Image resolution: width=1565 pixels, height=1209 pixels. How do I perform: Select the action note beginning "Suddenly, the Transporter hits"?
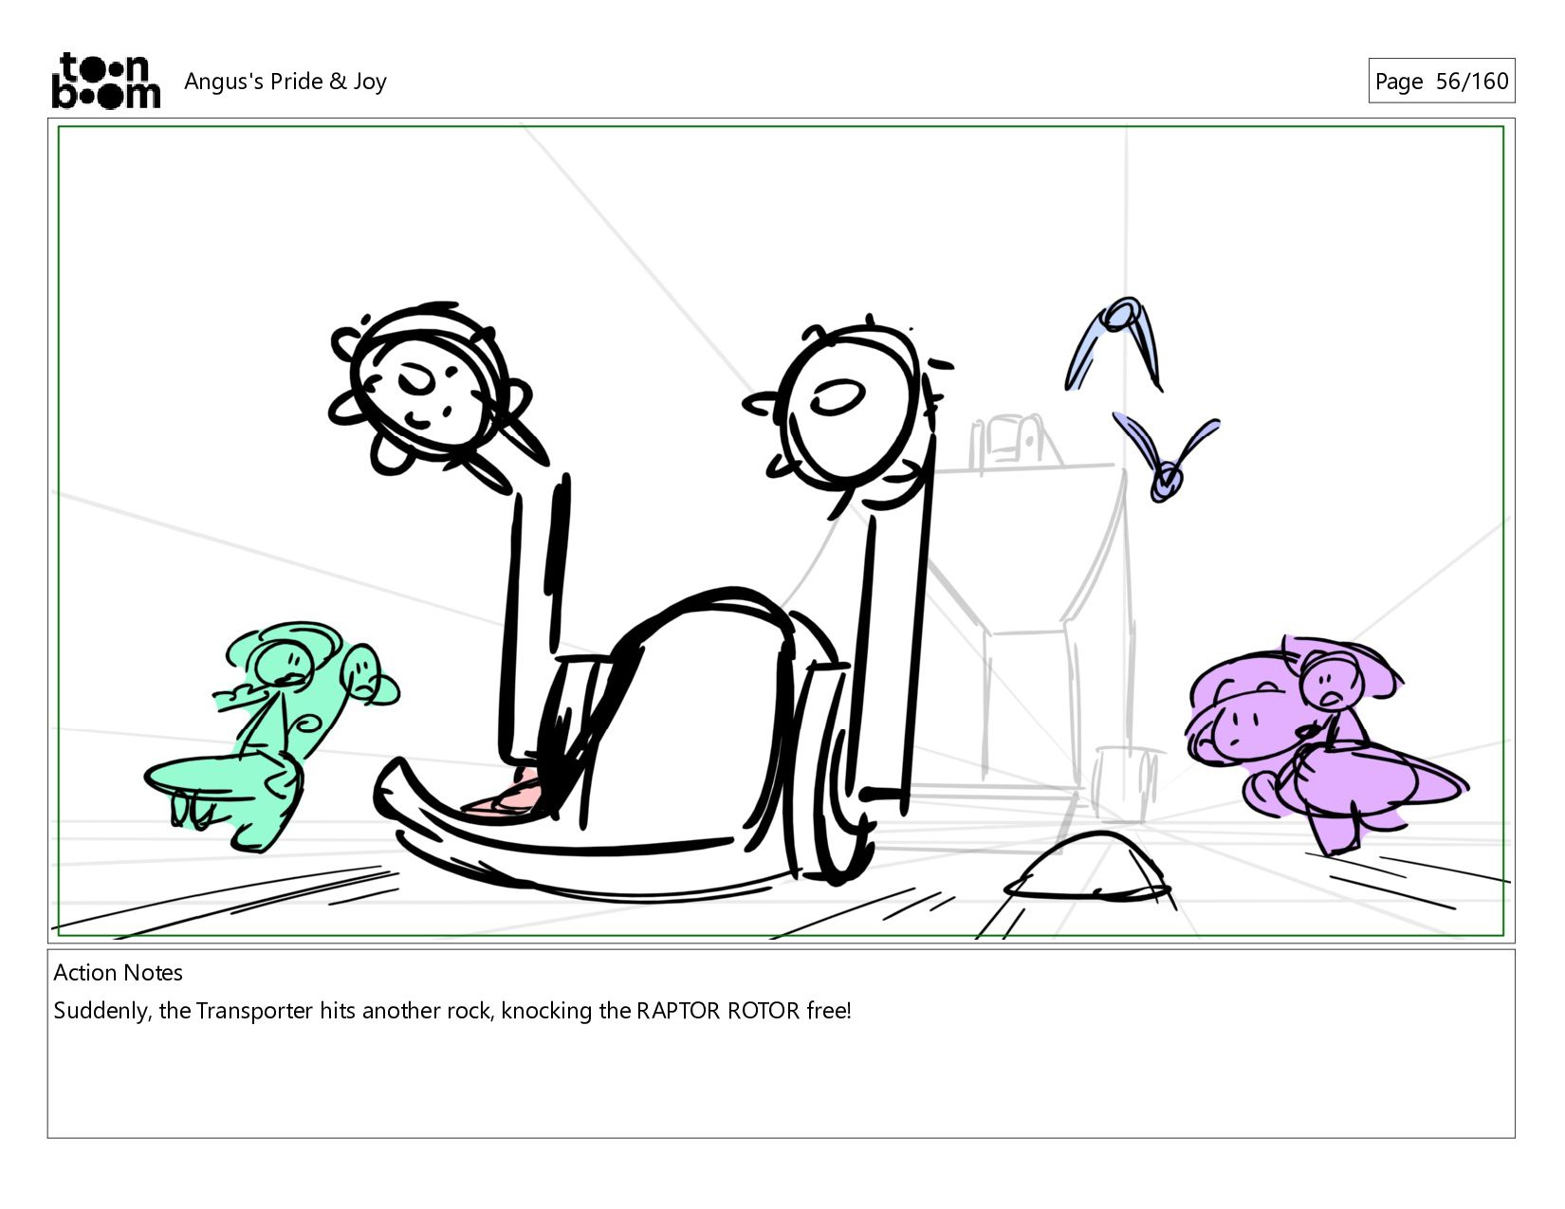tap(452, 1011)
